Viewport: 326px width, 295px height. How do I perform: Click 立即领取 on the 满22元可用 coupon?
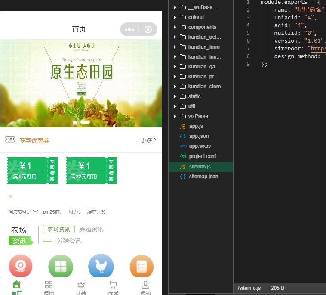[111, 171]
